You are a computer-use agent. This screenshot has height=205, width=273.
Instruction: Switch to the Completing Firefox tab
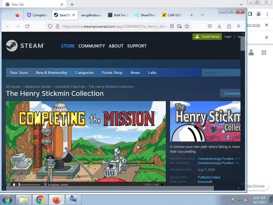point(38,15)
